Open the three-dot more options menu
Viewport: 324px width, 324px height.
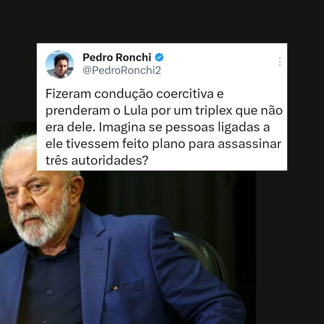(280, 62)
